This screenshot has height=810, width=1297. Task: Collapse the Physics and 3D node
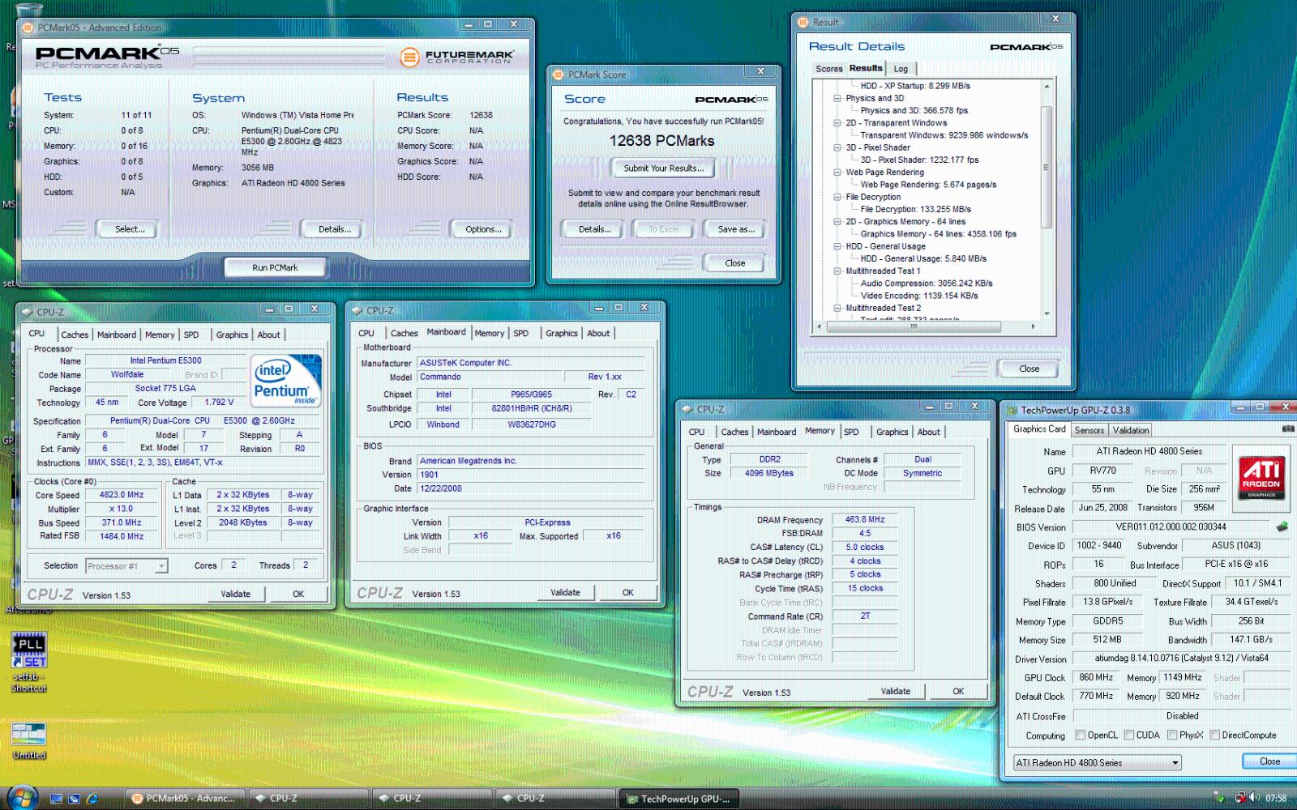point(837,98)
